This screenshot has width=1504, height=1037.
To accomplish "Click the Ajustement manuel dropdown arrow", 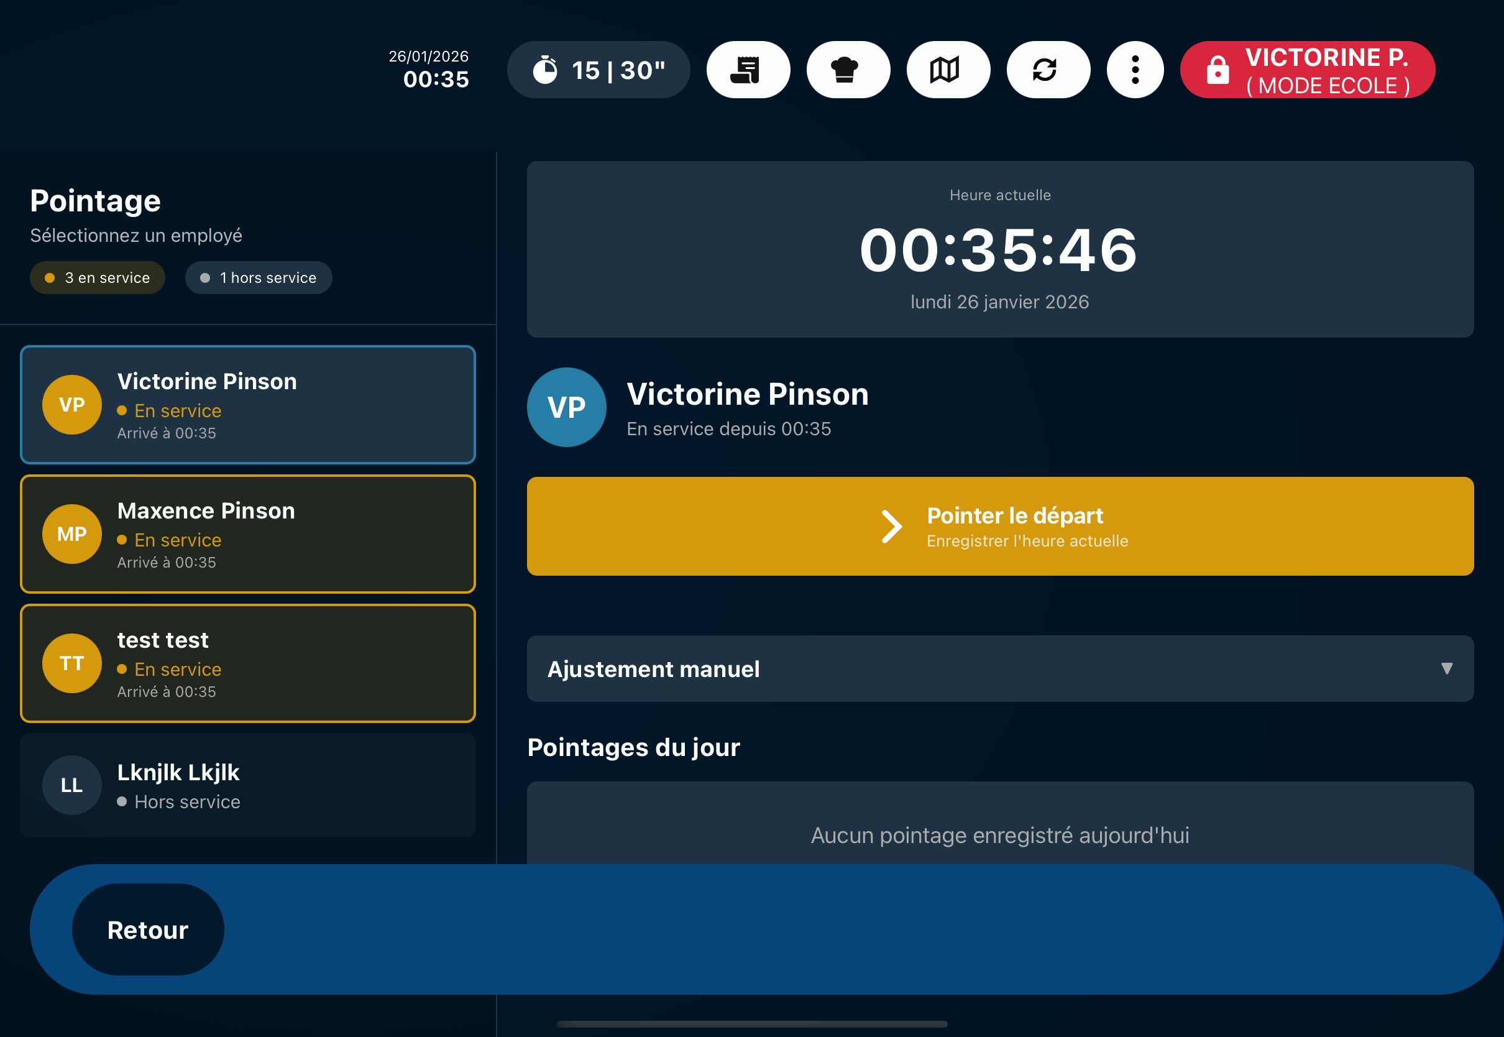I will (1446, 668).
